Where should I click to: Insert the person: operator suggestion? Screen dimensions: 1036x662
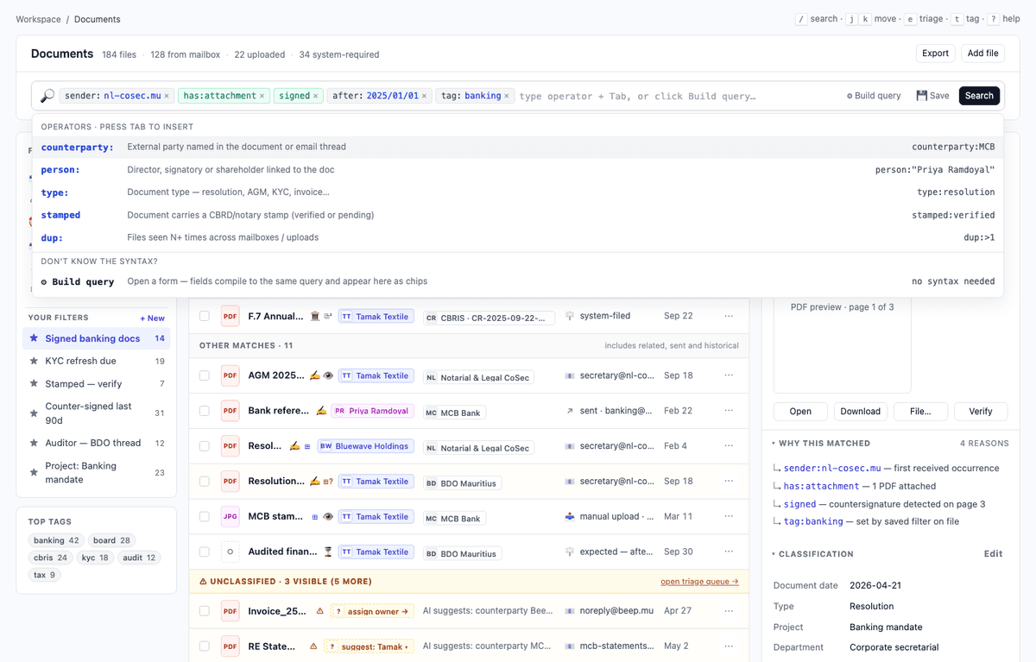coord(518,170)
